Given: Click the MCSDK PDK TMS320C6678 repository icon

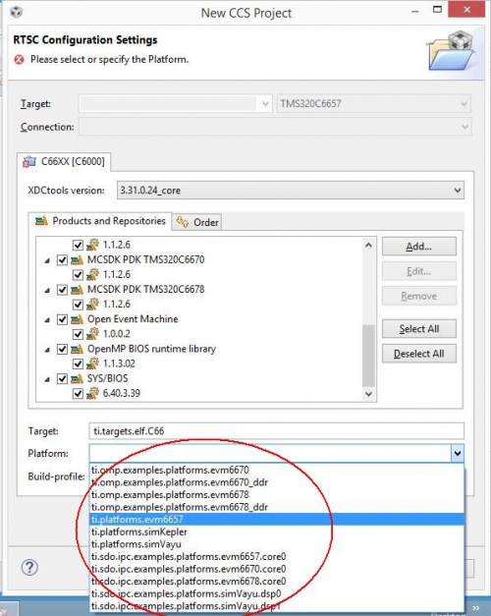Looking at the screenshot, I should tap(77, 290).
